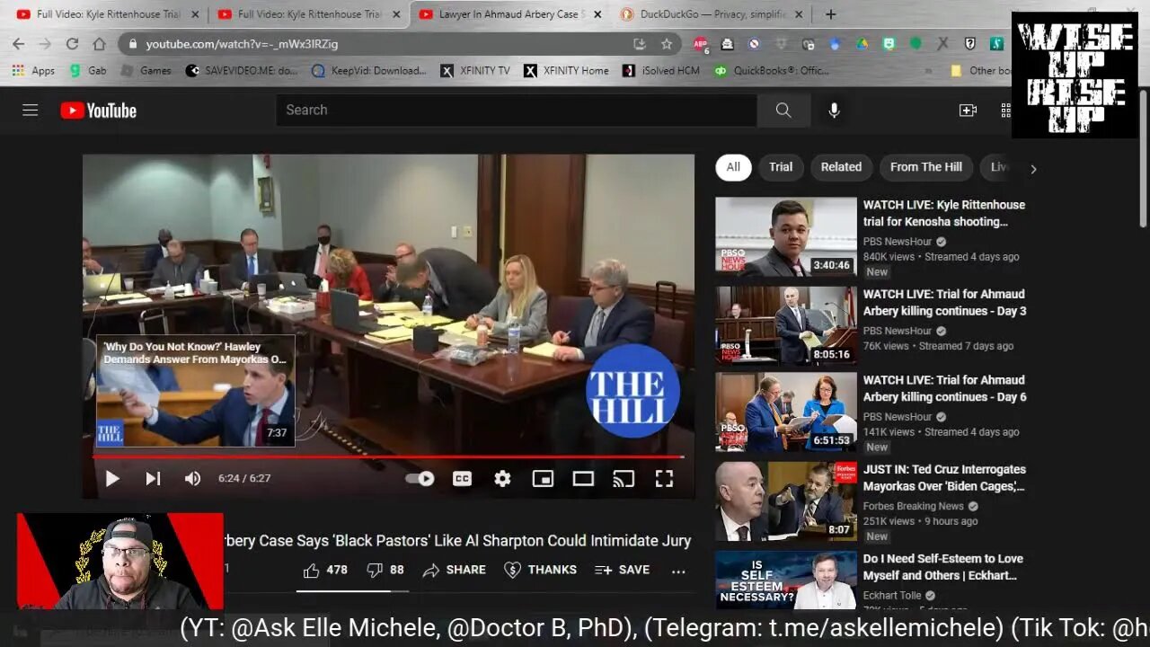This screenshot has height=647, width=1150.
Task: Click the search magnifier button
Action: (x=783, y=110)
